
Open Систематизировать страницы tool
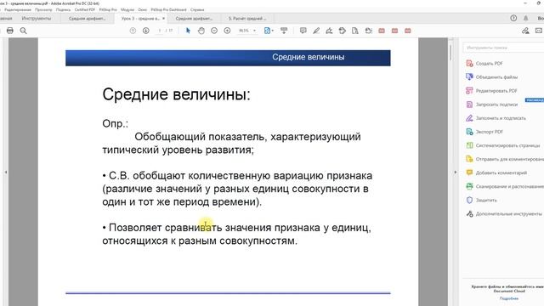tap(502, 145)
